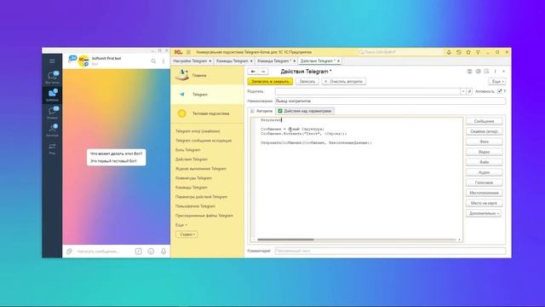Image resolution: width=545 pixels, height=307 pixels.
Task: Close the 'Команды Telegram' tab
Action: (x=251, y=61)
